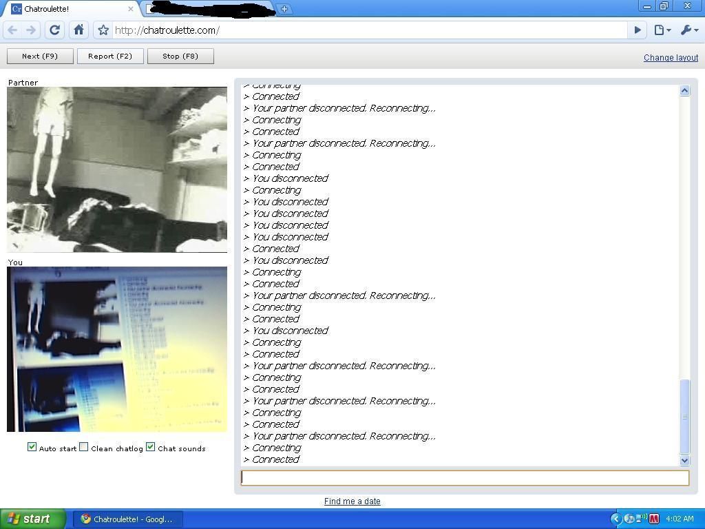
Task: Click the You label above the webcam
Action: (x=15, y=262)
